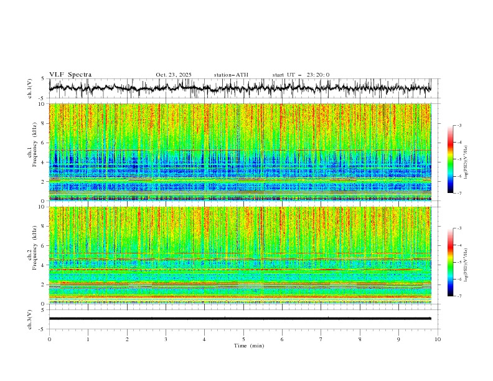
Task: Click the "8" kHz tick on ch.1 frequency axis
Action: coord(44,123)
